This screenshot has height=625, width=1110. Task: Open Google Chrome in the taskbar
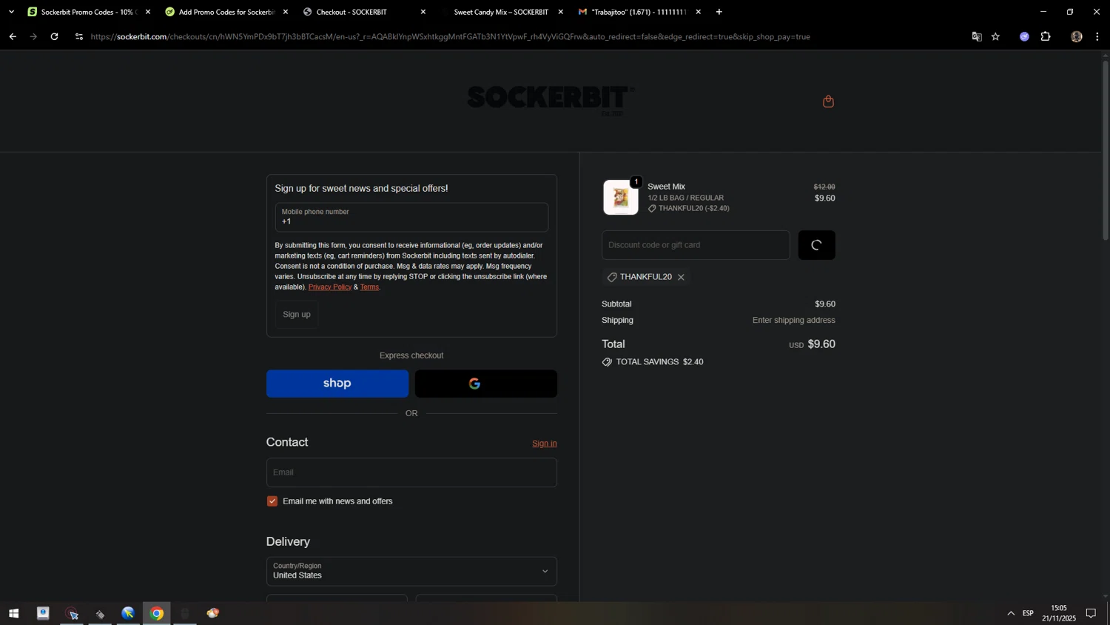coord(157,613)
